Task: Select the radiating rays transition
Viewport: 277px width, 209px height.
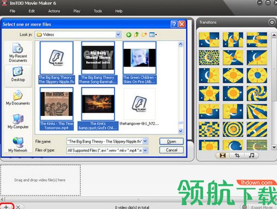Action: tap(257, 111)
